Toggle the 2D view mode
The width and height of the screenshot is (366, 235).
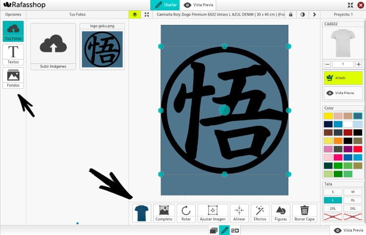[235, 231]
